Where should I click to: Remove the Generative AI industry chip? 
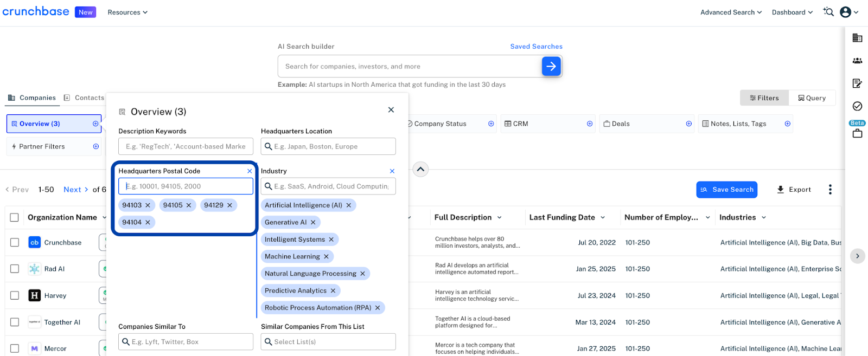313,222
